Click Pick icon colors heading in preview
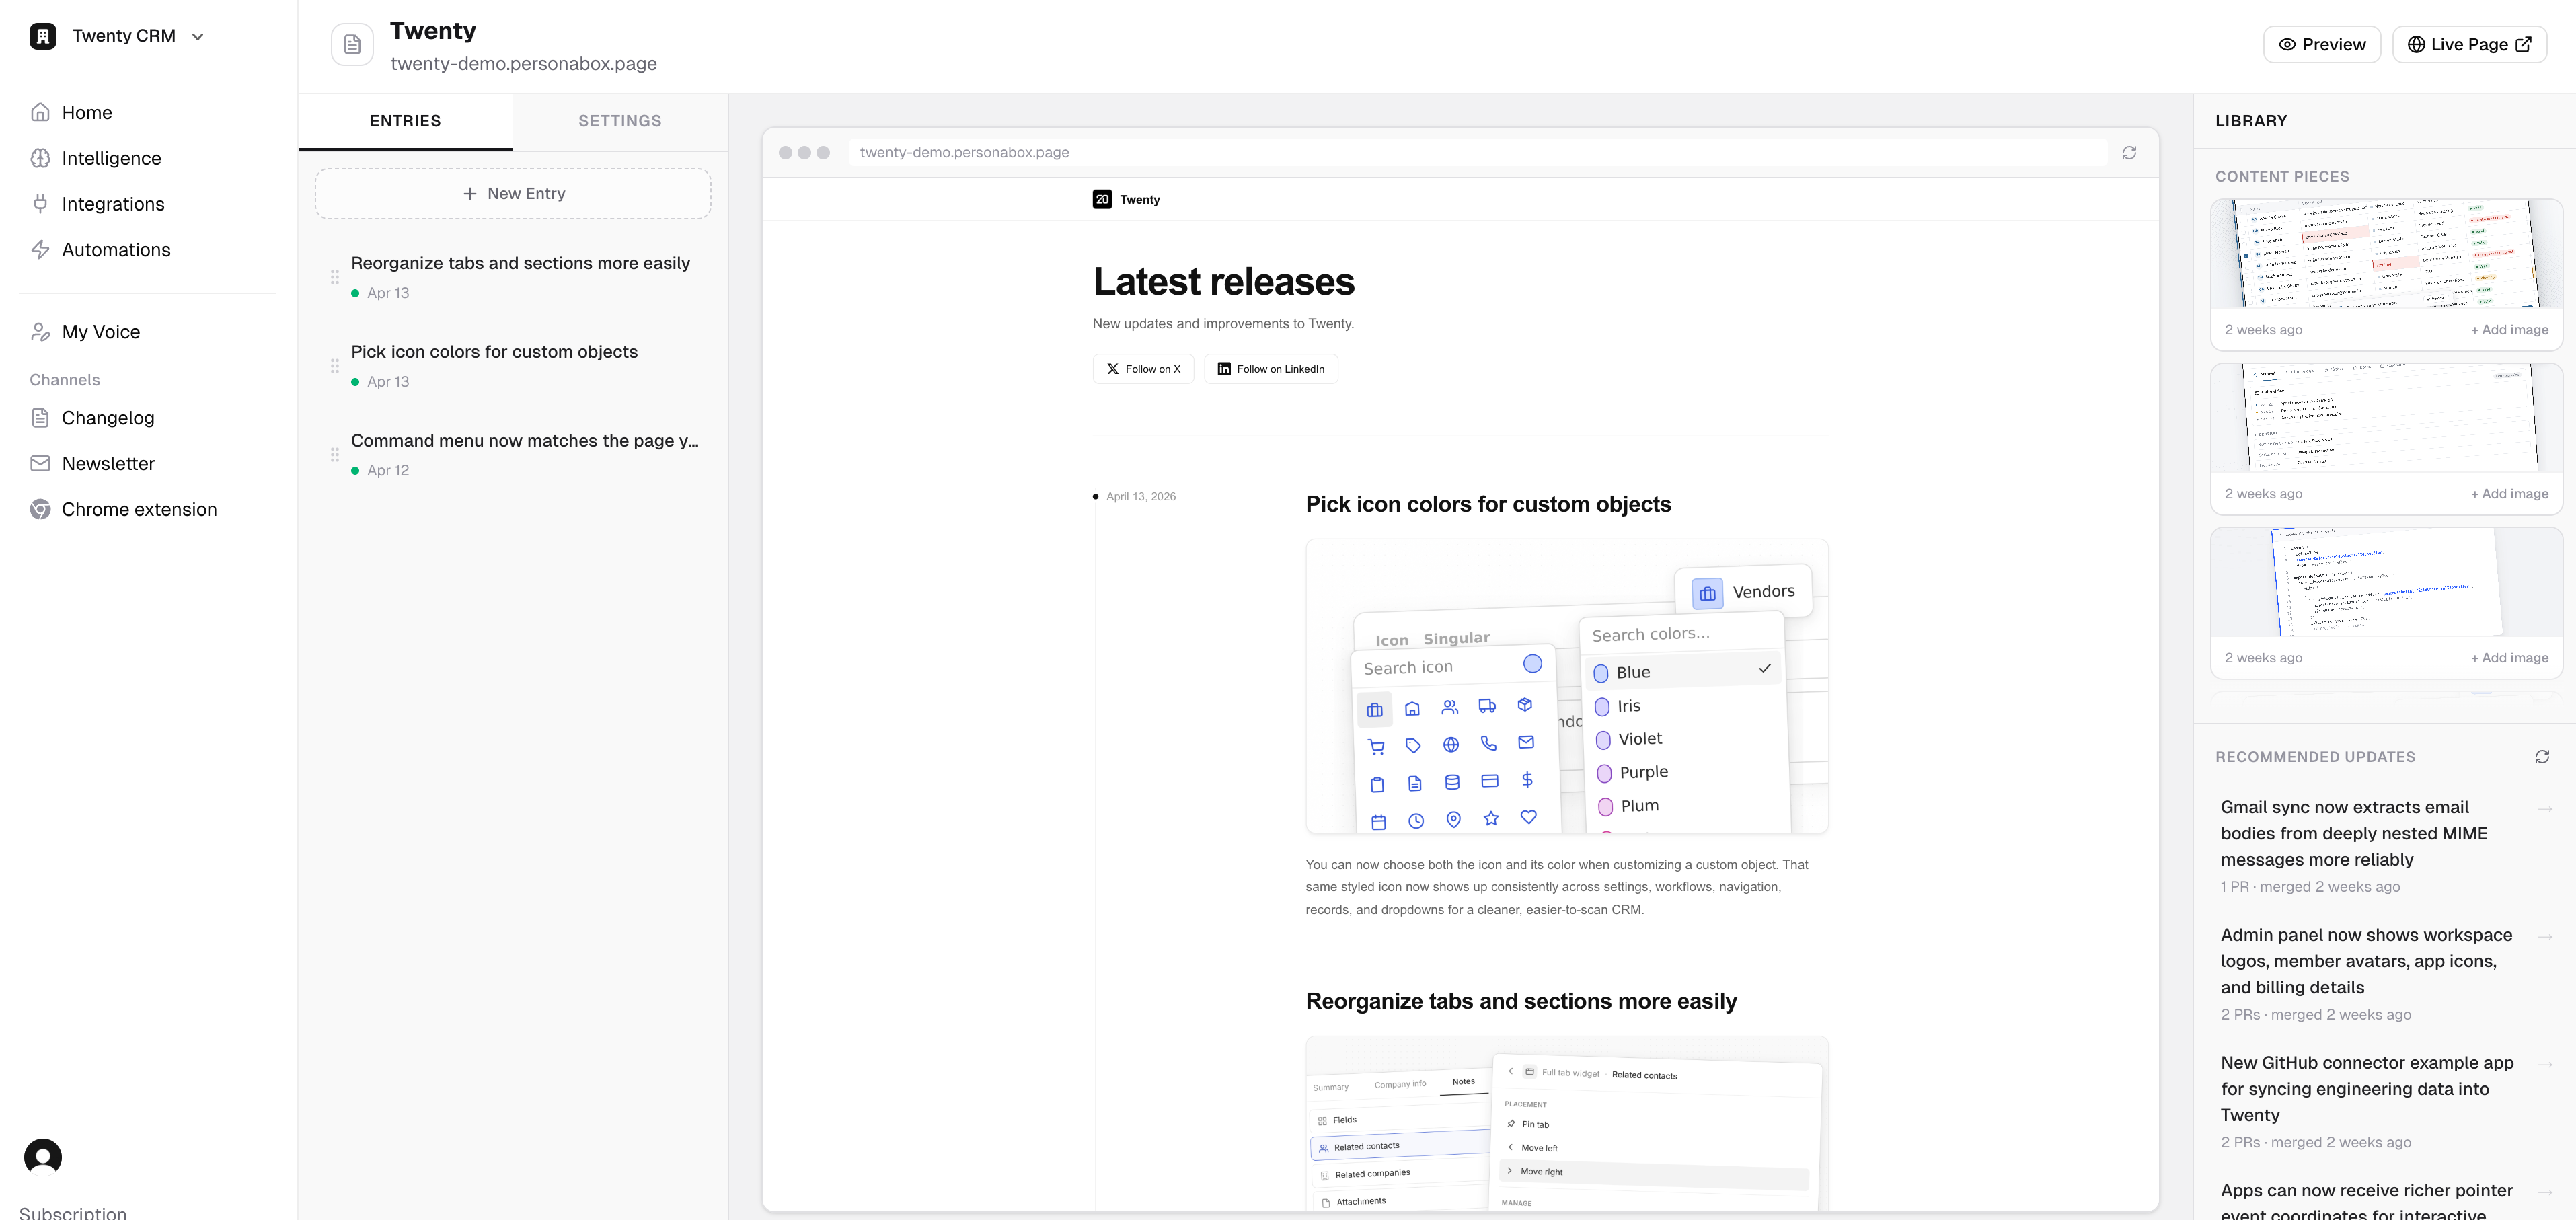This screenshot has height=1220, width=2576. (x=1488, y=504)
